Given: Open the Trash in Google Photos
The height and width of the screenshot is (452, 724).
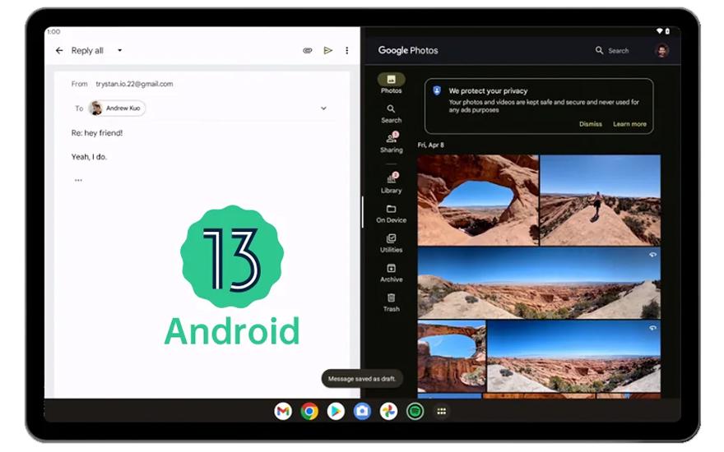Looking at the screenshot, I should point(392,302).
